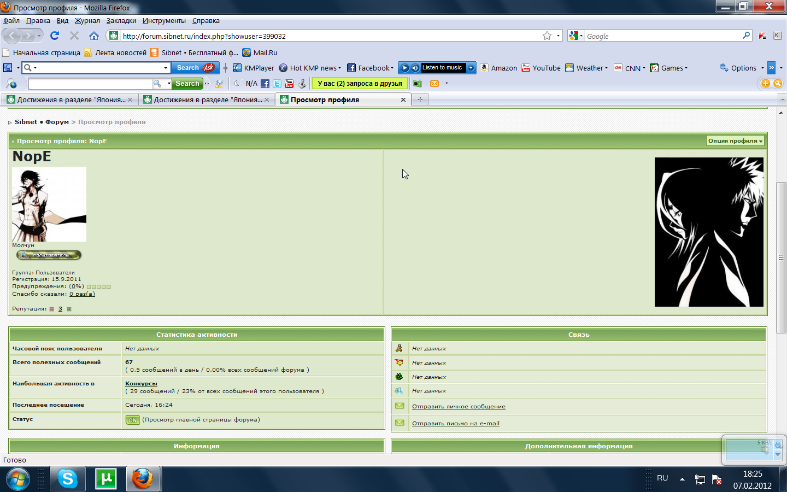787x492 pixels.
Task: Expand the Ask search box dropdown
Action: tap(166, 68)
